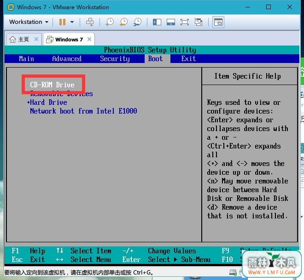Click the VMware Workstation title bar icon

11,7
